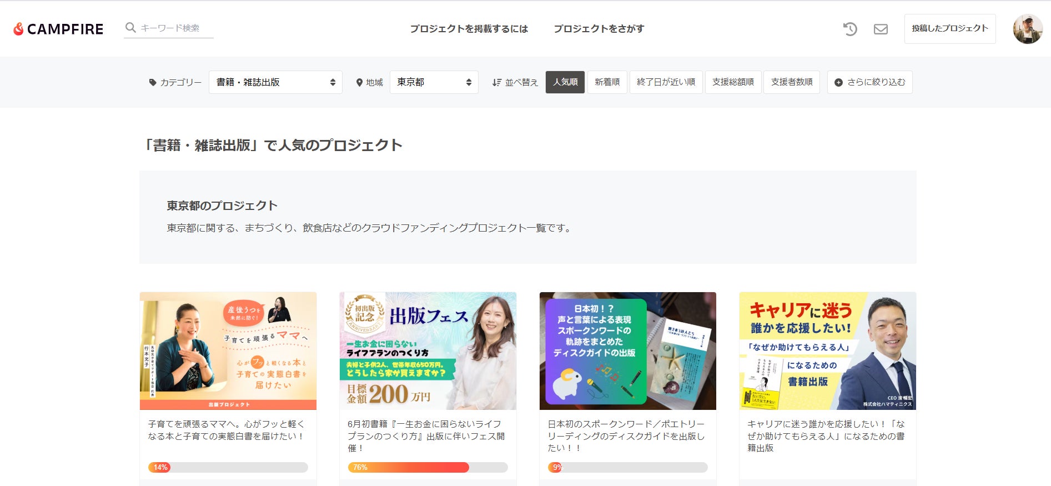Sort projects by 支援総額順
This screenshot has width=1051, height=486.
pos(733,82)
